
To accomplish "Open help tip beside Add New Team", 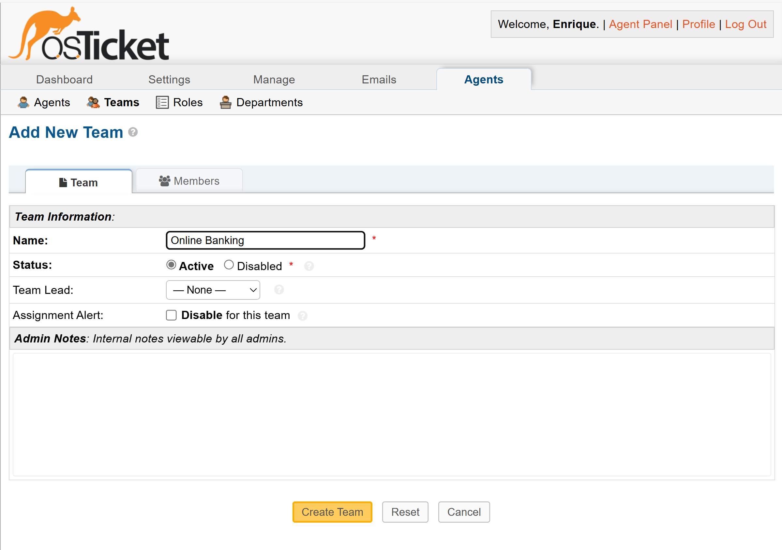I will 133,132.
